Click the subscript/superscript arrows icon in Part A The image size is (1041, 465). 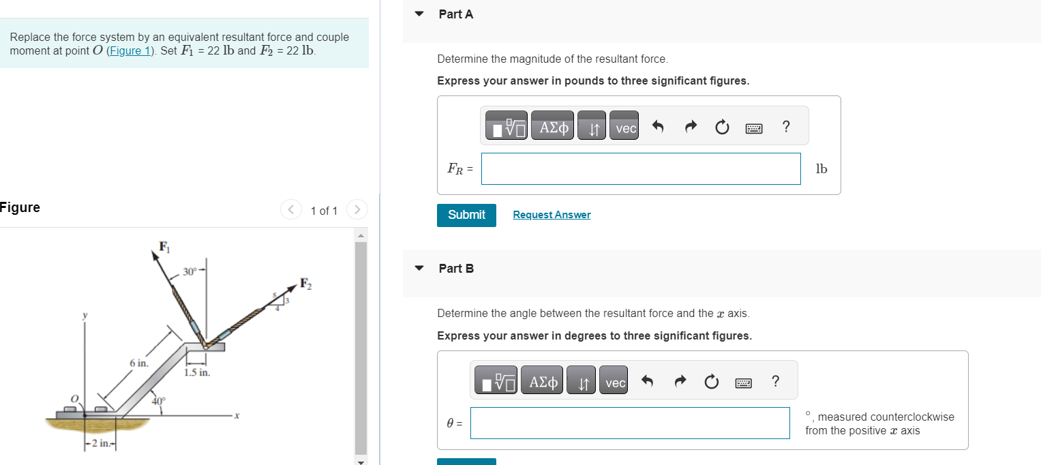(x=591, y=125)
